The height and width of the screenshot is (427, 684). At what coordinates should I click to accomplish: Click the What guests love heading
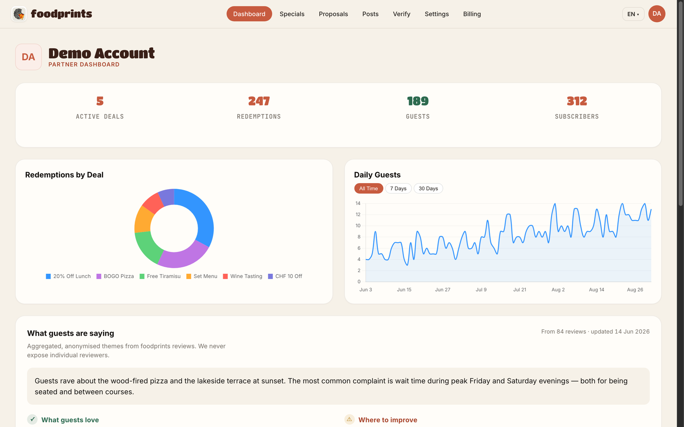(x=70, y=420)
